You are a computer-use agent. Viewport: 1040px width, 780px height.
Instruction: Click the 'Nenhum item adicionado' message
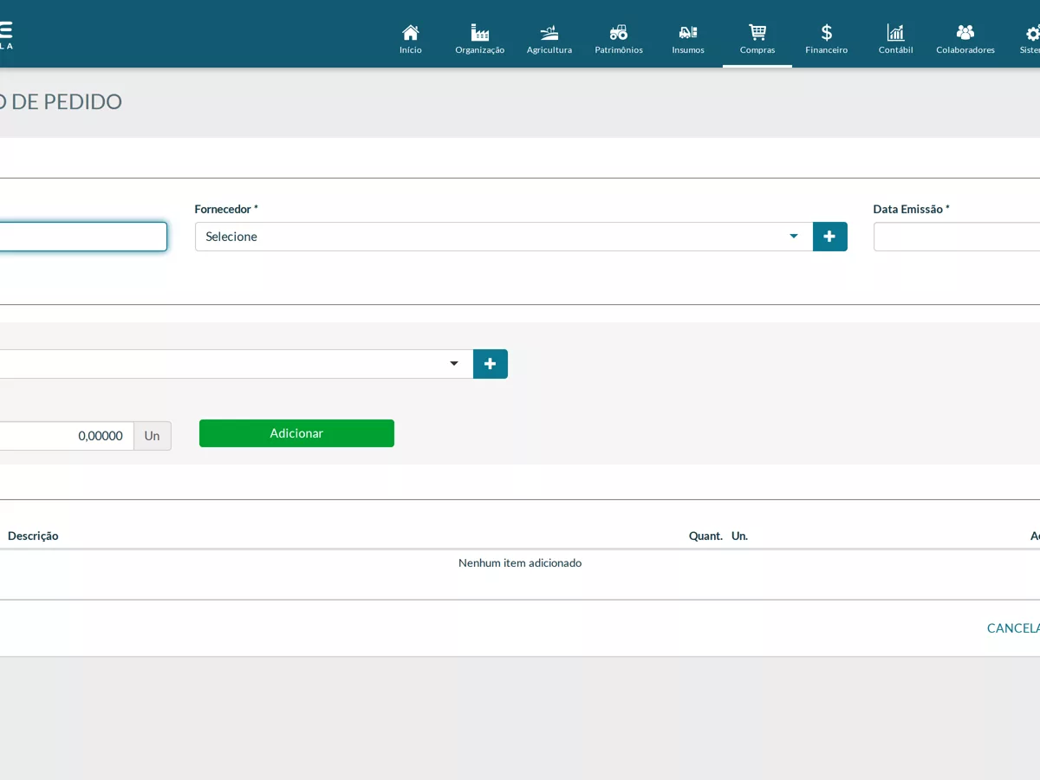click(520, 562)
